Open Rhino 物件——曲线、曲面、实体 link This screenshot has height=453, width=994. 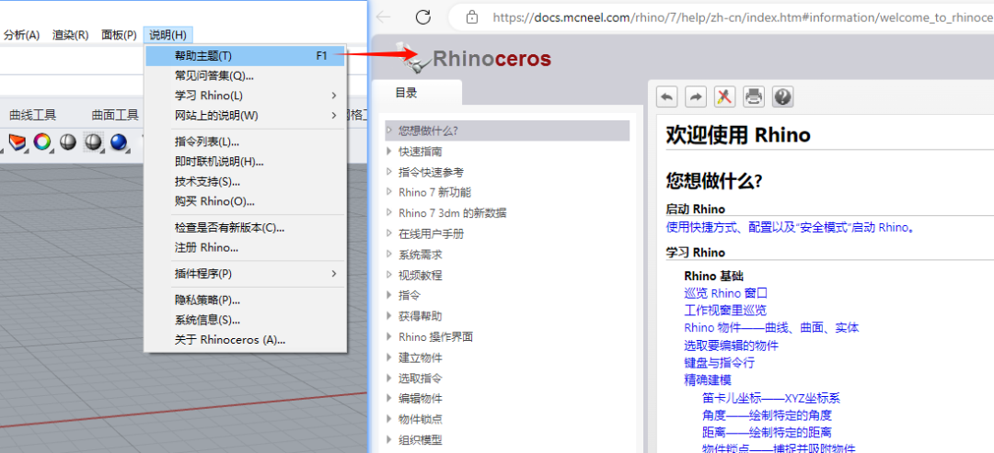pos(771,328)
